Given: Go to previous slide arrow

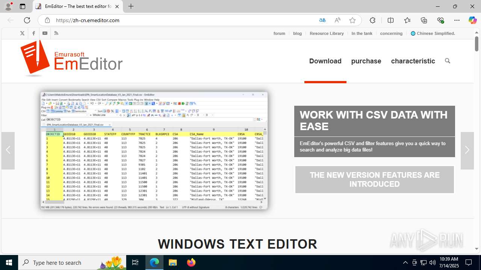Looking at the screenshot, I should coord(8,150).
